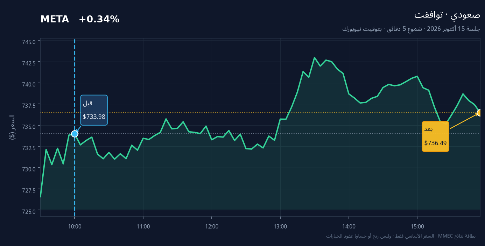This screenshot has height=246, width=485.
Task: Select the yellow بعد $736.49 annotation box
Action: (435, 136)
